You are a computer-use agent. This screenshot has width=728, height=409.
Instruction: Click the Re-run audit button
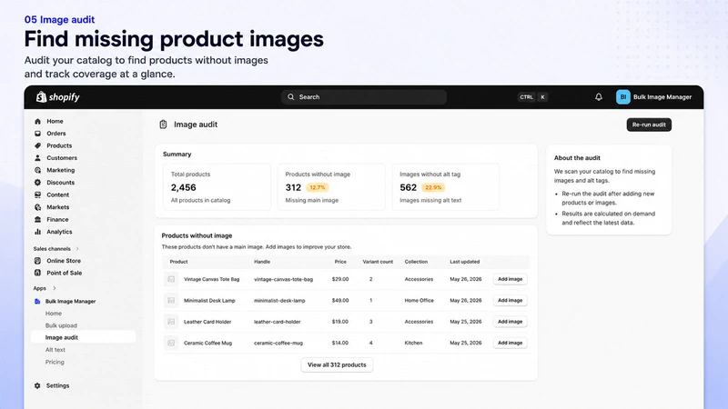pyautogui.click(x=649, y=125)
